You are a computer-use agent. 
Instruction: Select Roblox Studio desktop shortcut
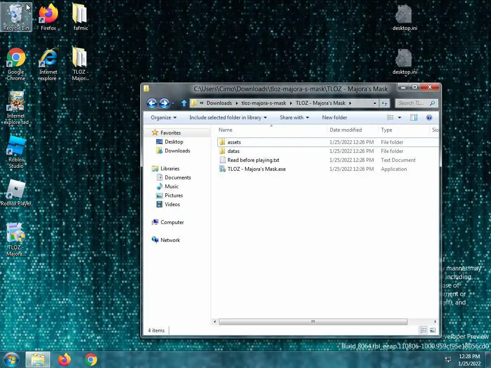tap(16, 152)
